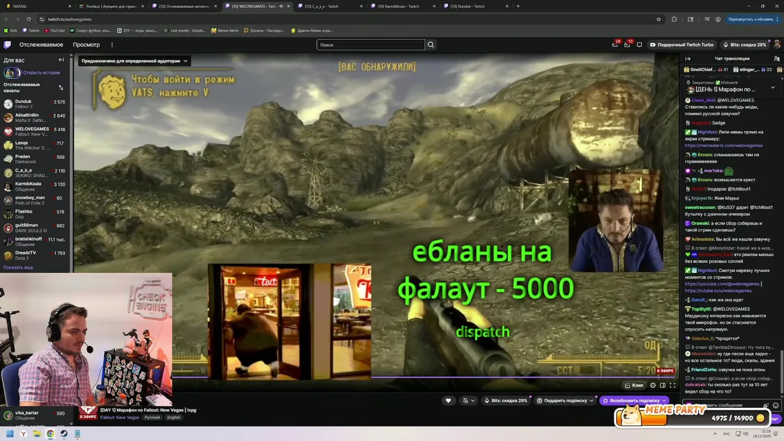
Task: Bookmark this page with the star icon
Action: click(659, 19)
